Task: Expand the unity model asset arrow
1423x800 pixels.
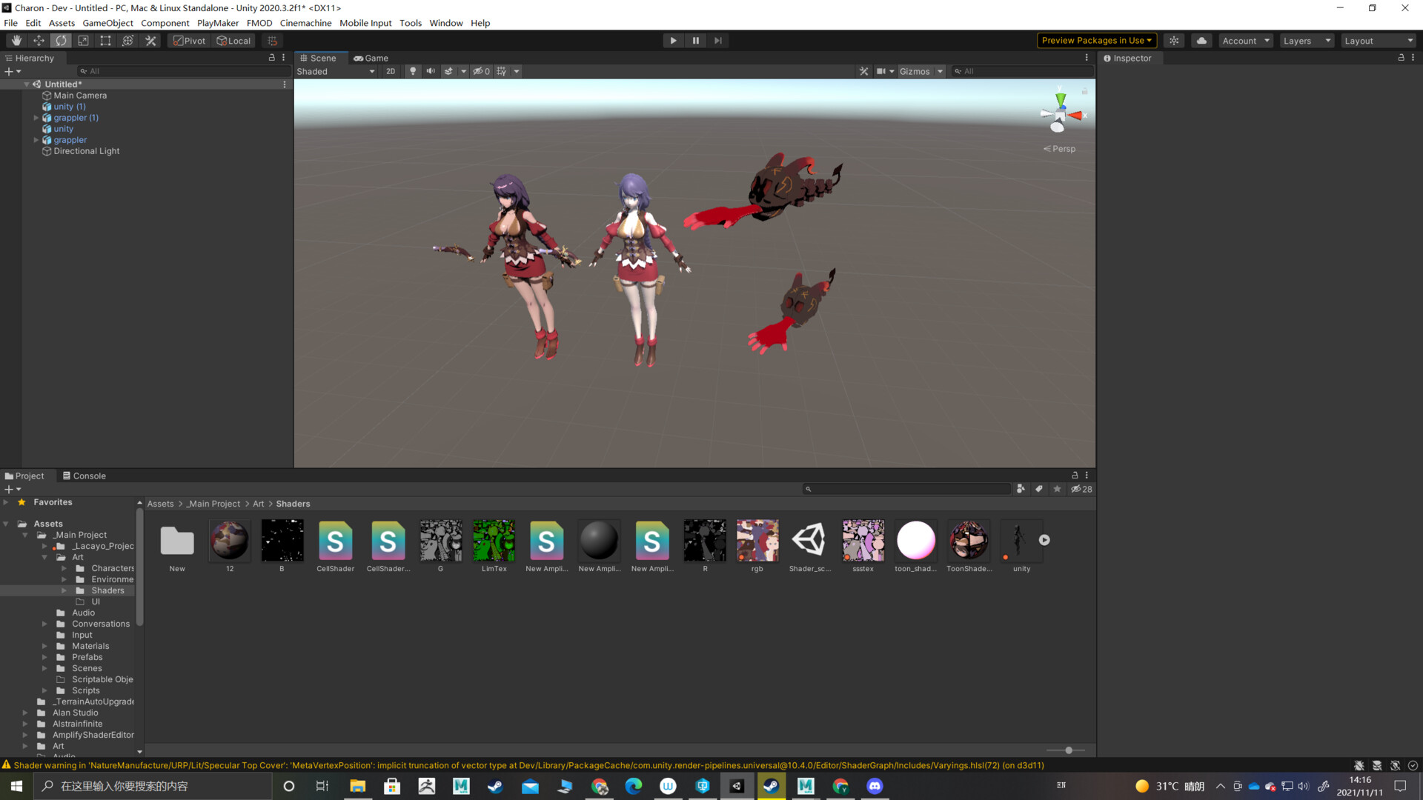Action: 1044,540
